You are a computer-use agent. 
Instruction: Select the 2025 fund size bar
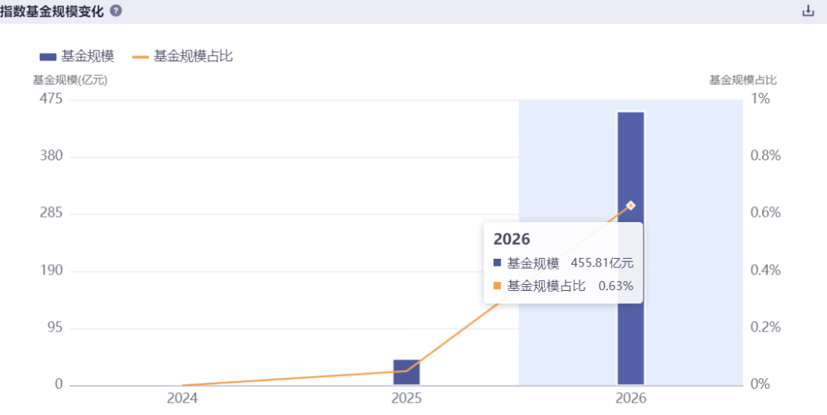point(407,372)
